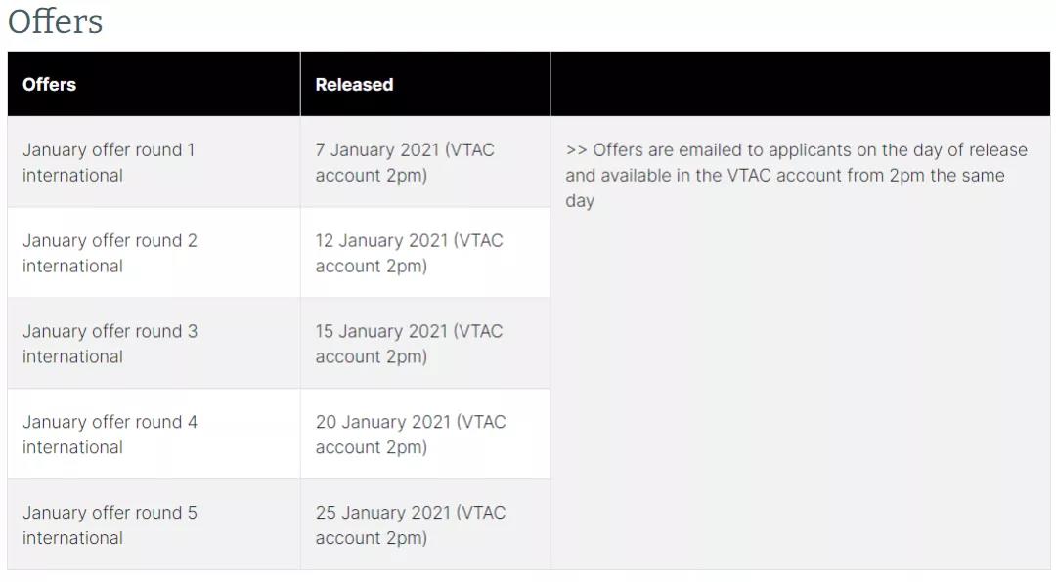1056x582 pixels.
Task: Click the 20 January 2021 release date
Action: 382,422
